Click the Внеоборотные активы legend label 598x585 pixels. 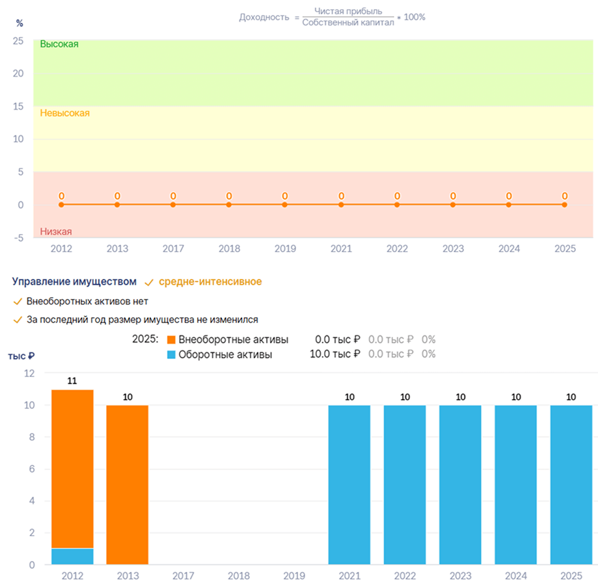click(x=234, y=340)
